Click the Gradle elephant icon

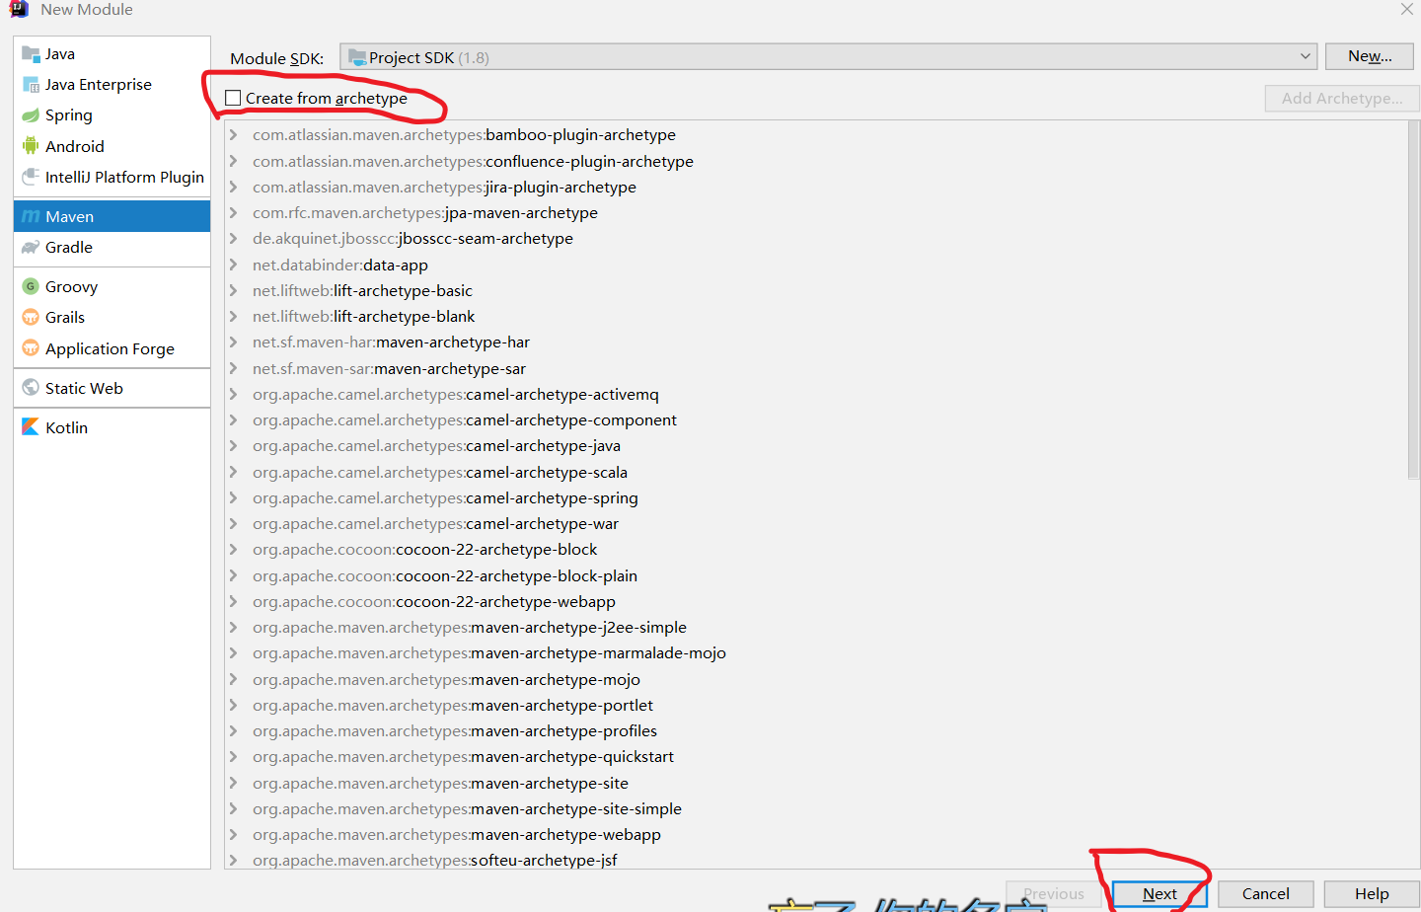[31, 247]
